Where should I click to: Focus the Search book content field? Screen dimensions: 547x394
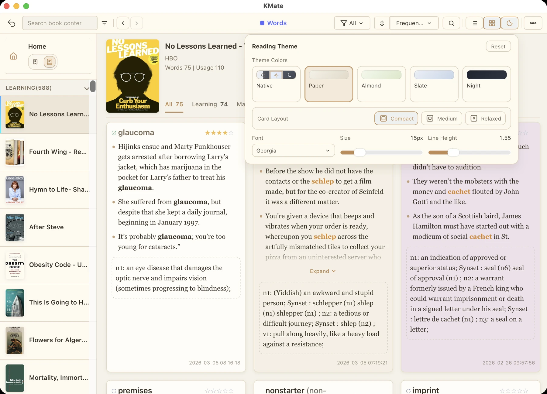click(x=60, y=23)
